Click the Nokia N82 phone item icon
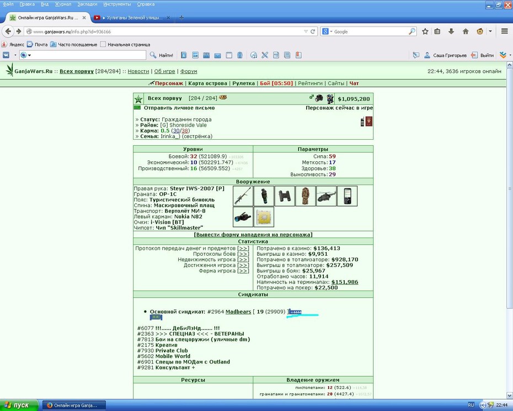Image resolution: width=513 pixels, height=411 pixels. pos(347,196)
